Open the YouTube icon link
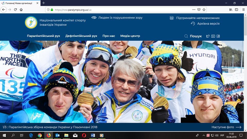The image size is (247, 139). tap(213, 36)
